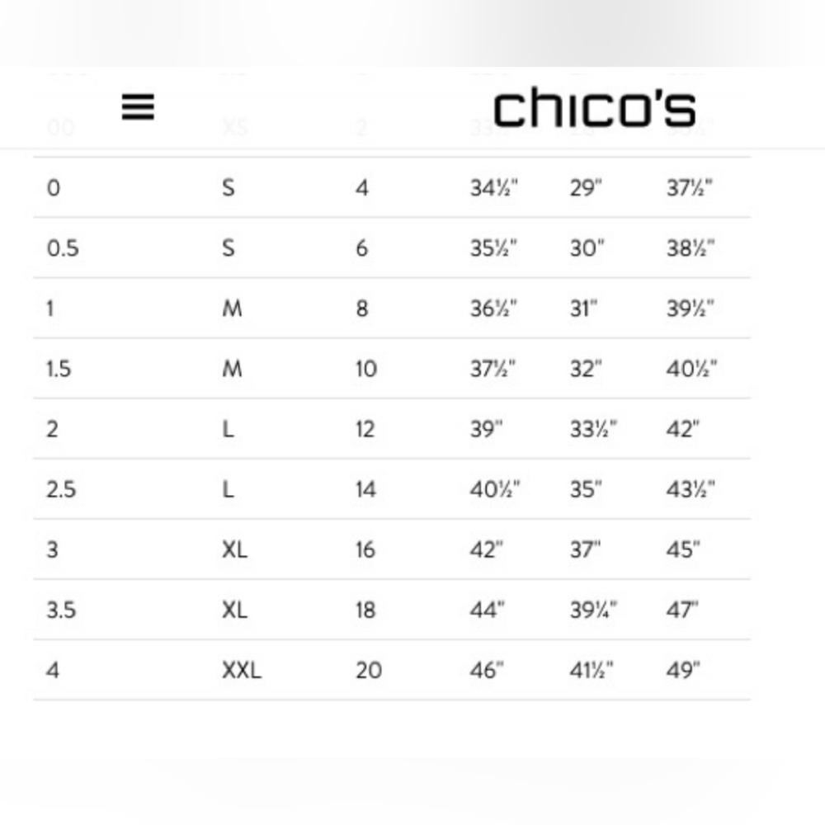Select the 40½" bust value in size 14 row
This screenshot has width=825, height=825.
point(494,490)
